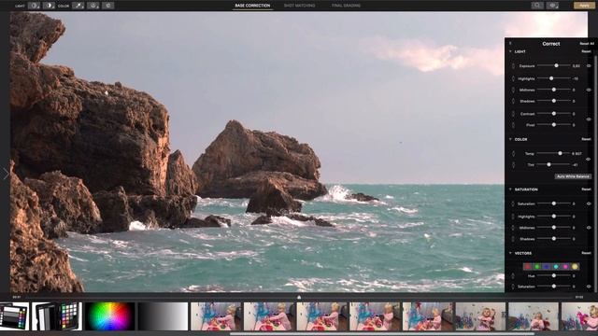Click the magnifier zoom icon at top right
The image size is (598, 336).
point(537,6)
